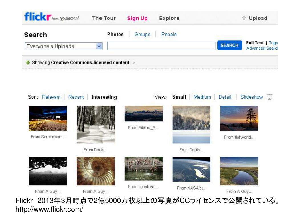Viewport: 292px width, 219px height.
Task: Click the green plus Creative Commons icon
Action: click(x=28, y=62)
